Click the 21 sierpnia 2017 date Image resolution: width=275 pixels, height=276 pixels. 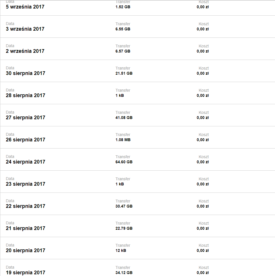pyautogui.click(x=26, y=228)
